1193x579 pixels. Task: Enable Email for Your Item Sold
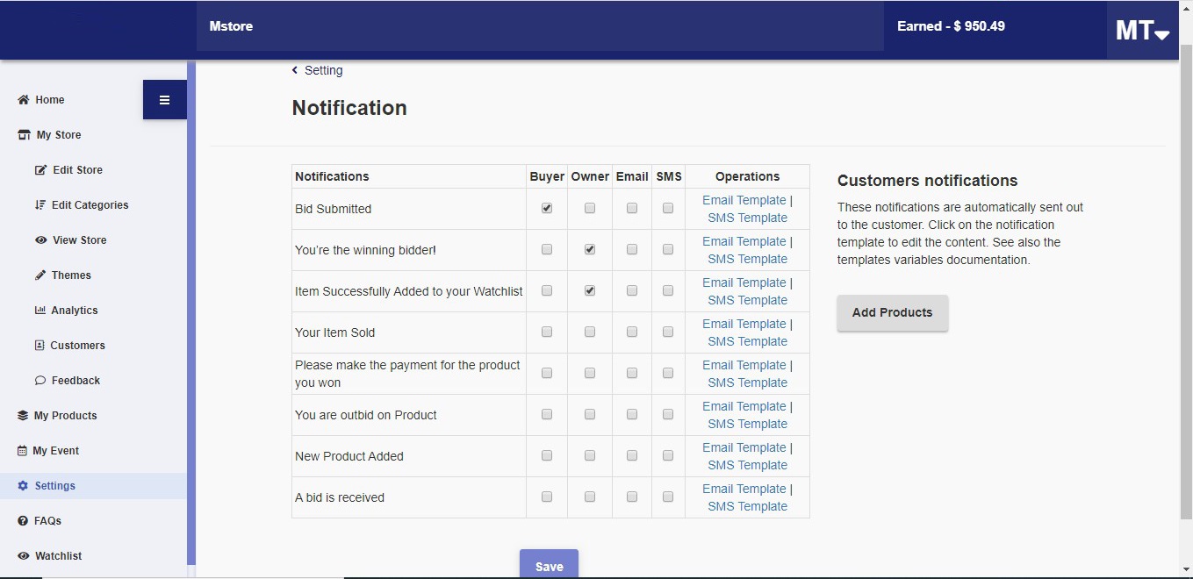tap(632, 332)
